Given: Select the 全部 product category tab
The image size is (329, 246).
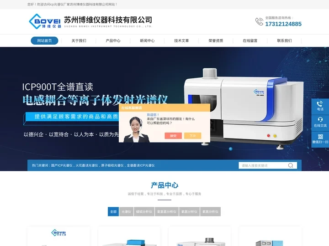Looking at the screenshot, I should (113, 211).
